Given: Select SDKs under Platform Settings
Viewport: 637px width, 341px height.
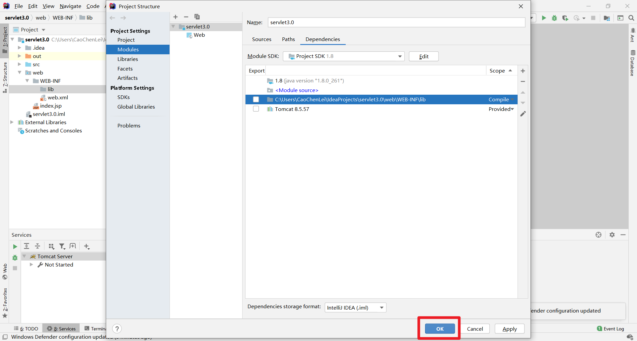Looking at the screenshot, I should (x=123, y=97).
